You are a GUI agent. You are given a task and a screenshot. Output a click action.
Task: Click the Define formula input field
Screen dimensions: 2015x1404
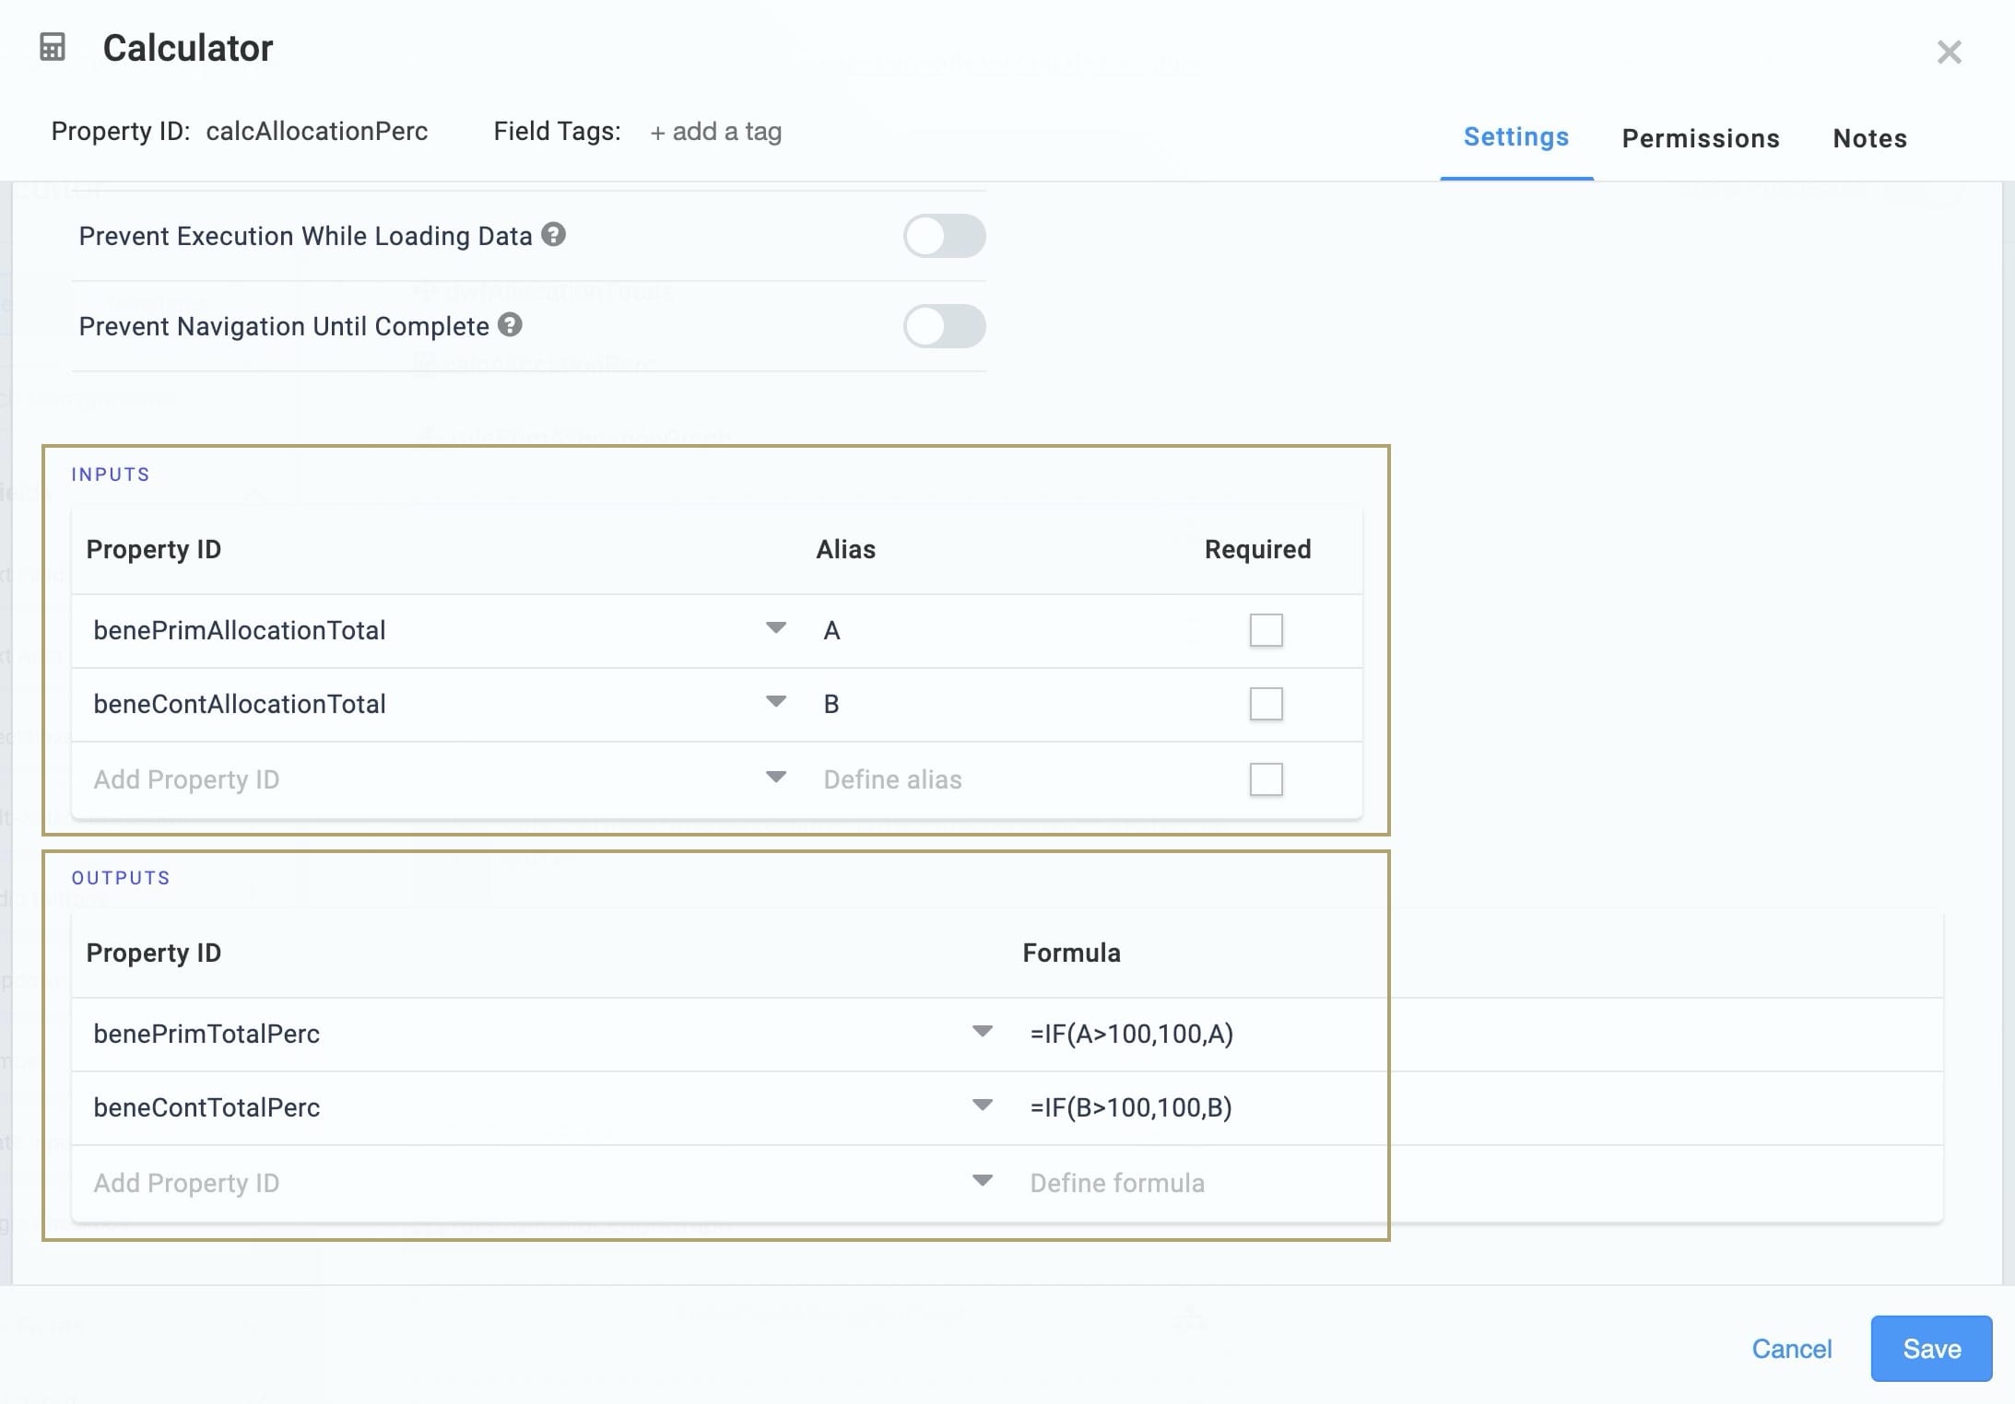[x=1117, y=1183]
